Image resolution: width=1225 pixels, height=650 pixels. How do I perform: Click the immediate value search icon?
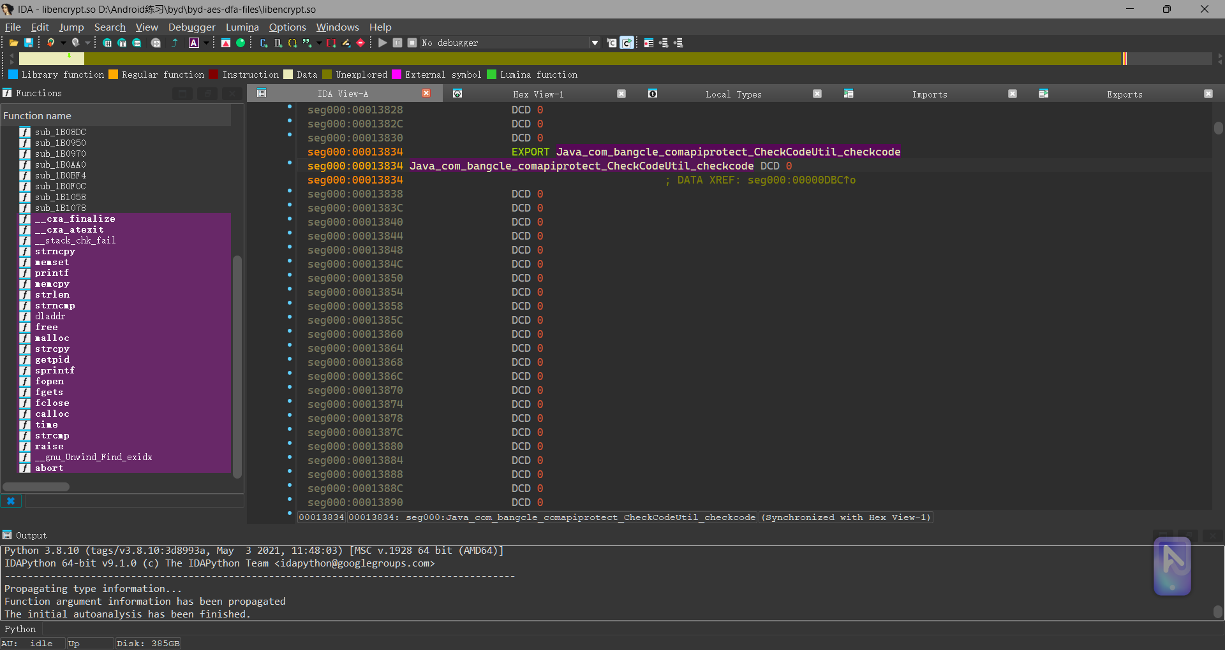[x=107, y=43]
